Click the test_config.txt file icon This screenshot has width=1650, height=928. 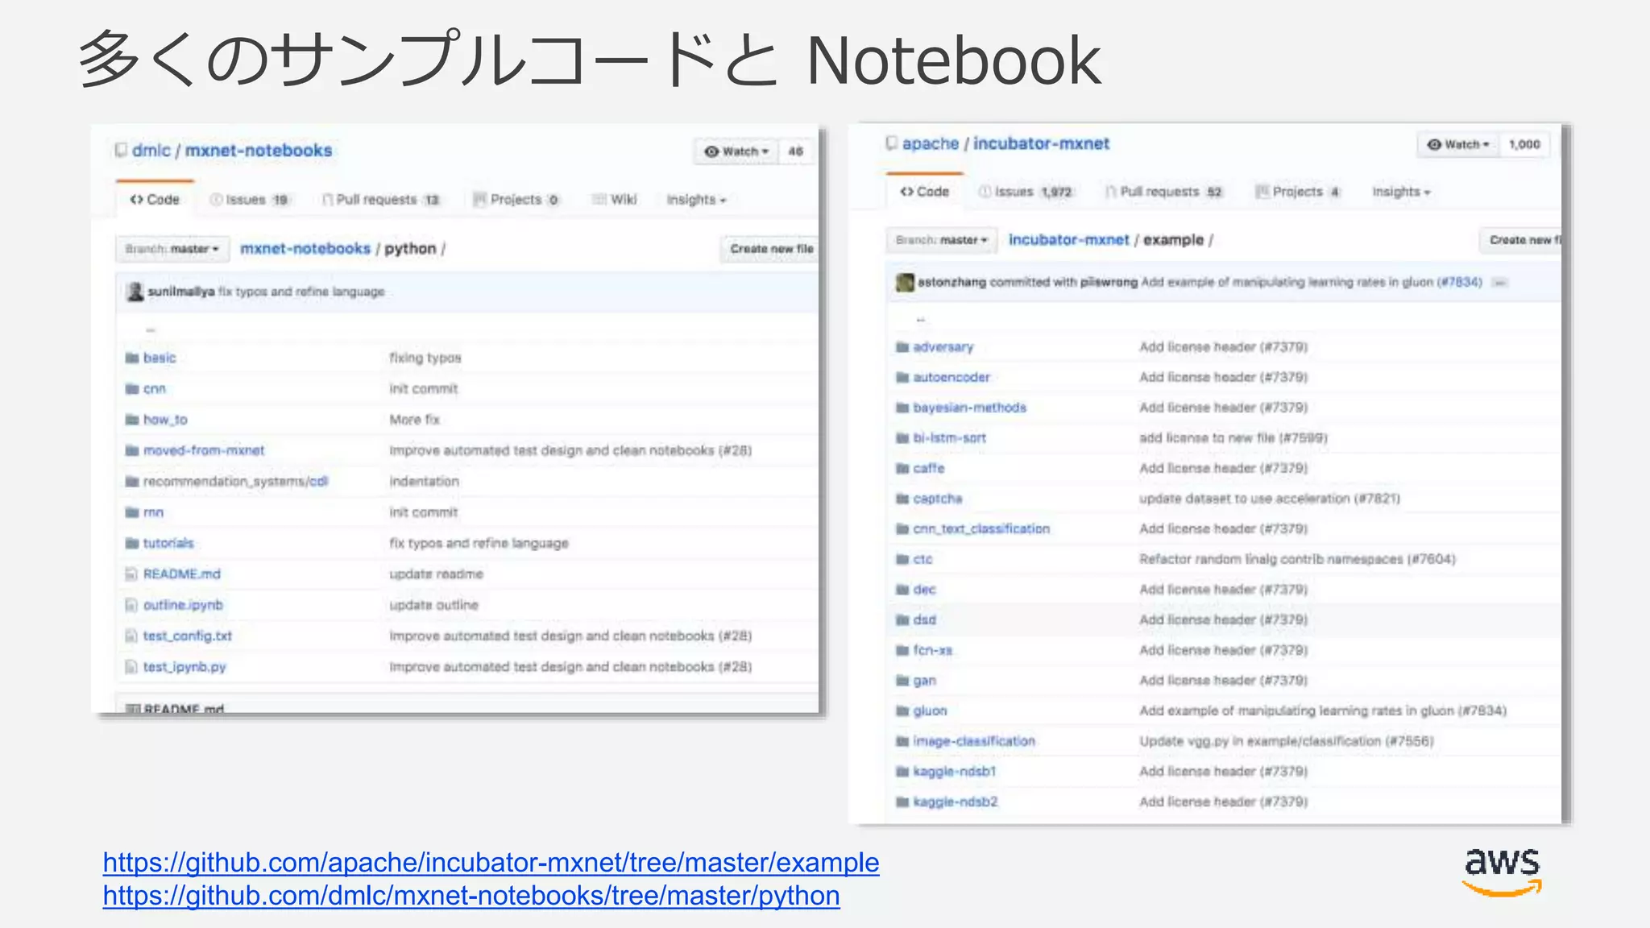point(131,636)
